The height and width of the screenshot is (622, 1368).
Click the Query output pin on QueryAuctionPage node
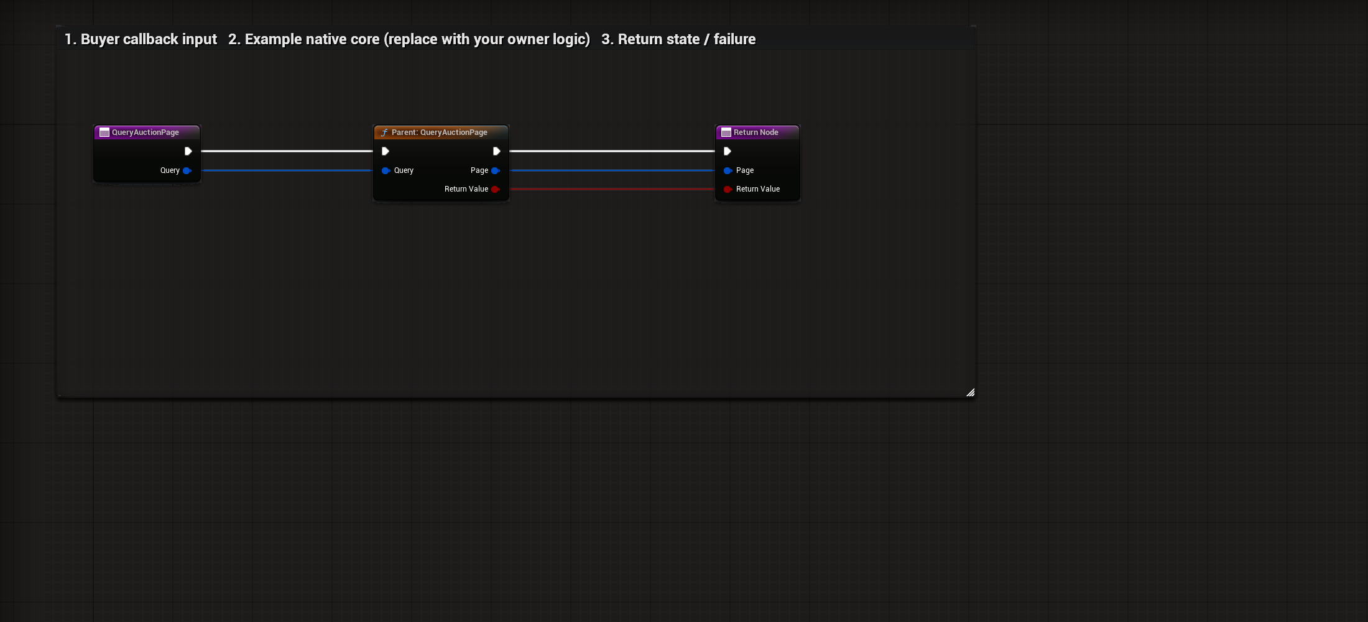187,170
